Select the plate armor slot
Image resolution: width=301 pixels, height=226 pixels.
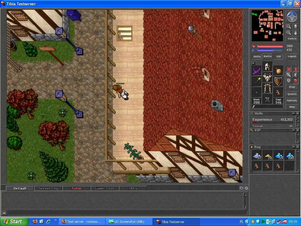click(267, 77)
